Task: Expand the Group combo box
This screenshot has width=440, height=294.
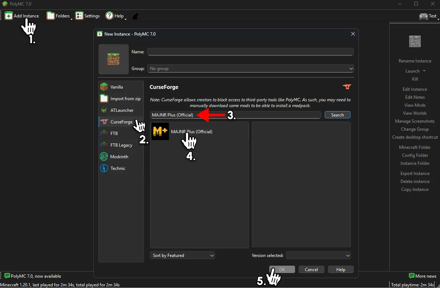Action: click(250, 69)
